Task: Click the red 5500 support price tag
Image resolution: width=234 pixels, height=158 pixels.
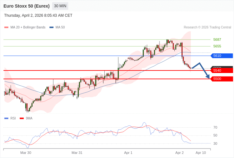Action: [x=222, y=79]
